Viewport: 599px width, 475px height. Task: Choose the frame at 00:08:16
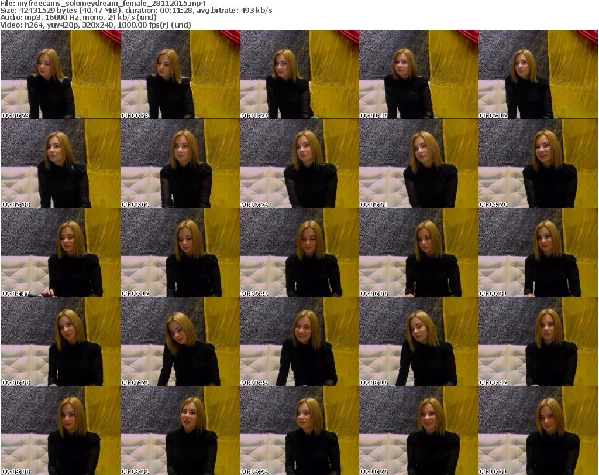tap(419, 341)
